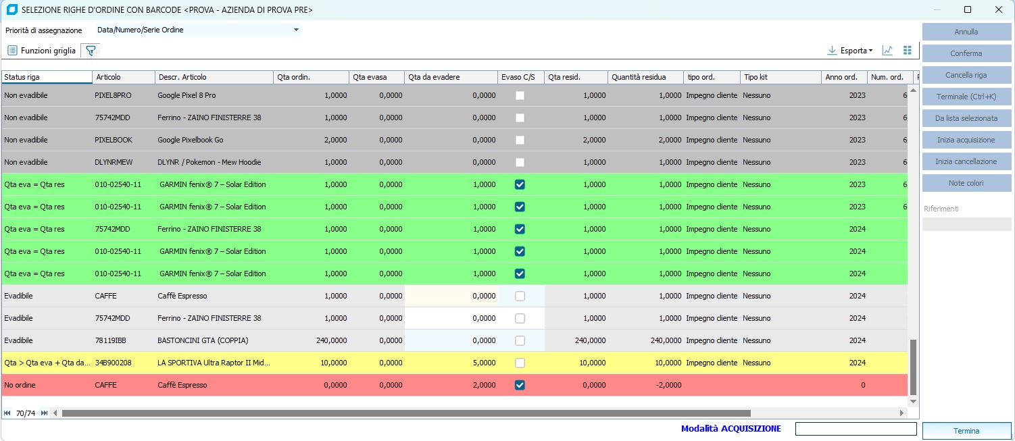Click the grid layout tiles icon
This screenshot has height=441, width=1015.
907,51
